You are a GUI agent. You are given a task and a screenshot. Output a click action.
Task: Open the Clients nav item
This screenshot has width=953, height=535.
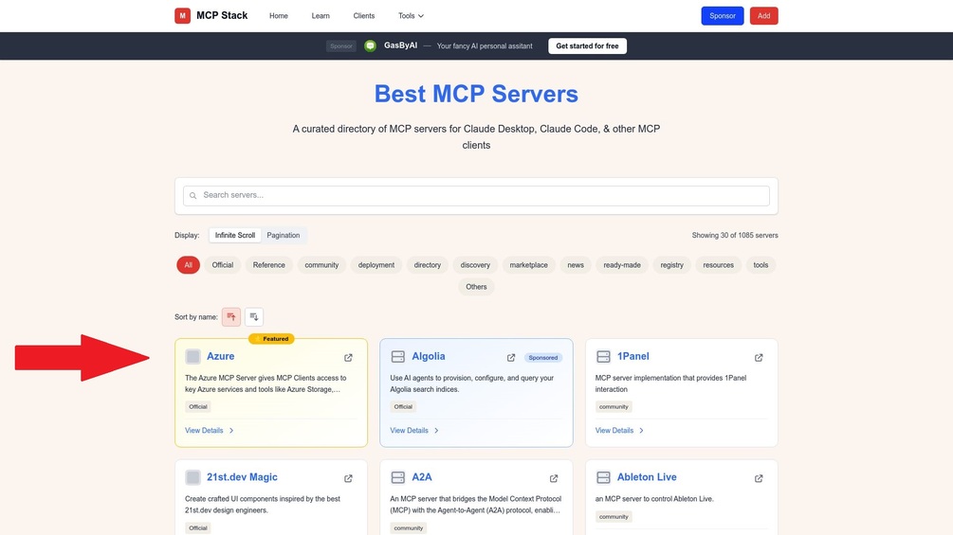[363, 16]
